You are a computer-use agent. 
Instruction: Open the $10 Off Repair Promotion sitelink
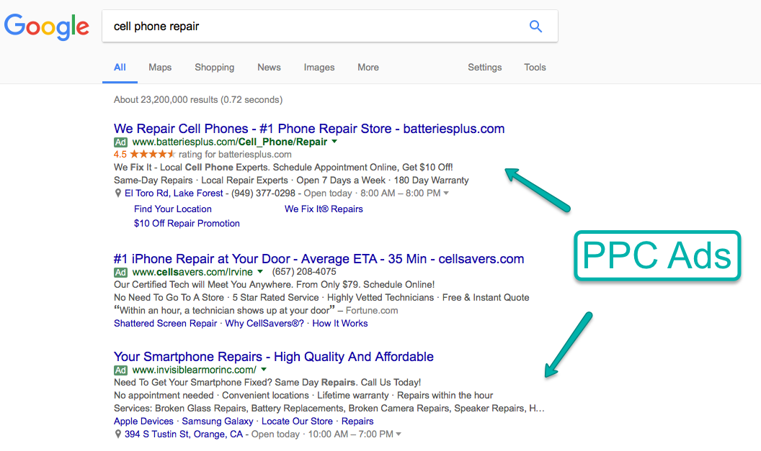coord(187,223)
